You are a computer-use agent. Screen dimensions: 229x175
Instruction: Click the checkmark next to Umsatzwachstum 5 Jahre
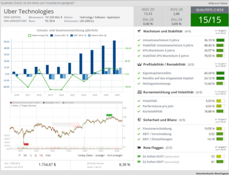139,40
